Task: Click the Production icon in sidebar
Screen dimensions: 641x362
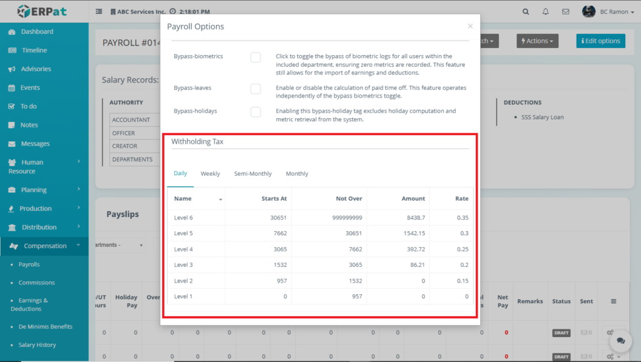Action: click(x=11, y=209)
